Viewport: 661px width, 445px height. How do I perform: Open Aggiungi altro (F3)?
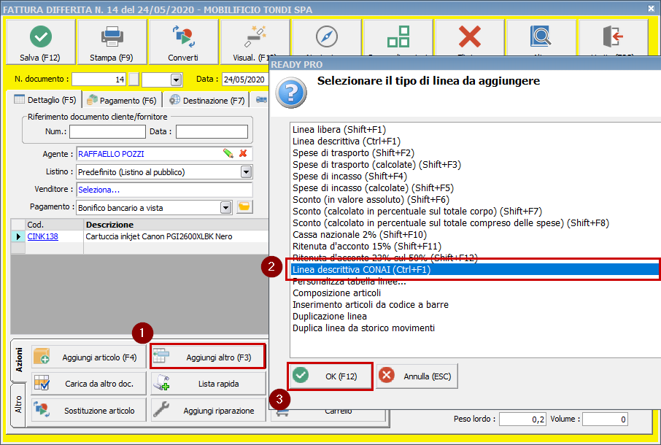click(208, 357)
